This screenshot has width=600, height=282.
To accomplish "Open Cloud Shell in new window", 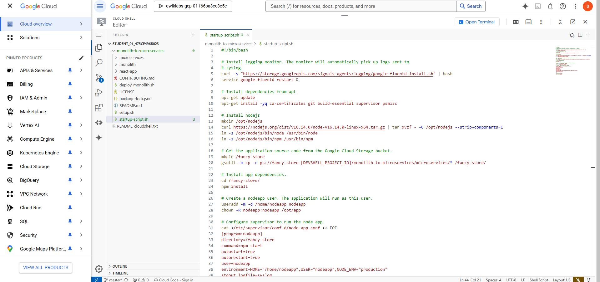I will (573, 22).
